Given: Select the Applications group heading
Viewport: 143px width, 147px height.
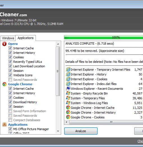Looking at the screenshot, I should click(x=18, y=125).
